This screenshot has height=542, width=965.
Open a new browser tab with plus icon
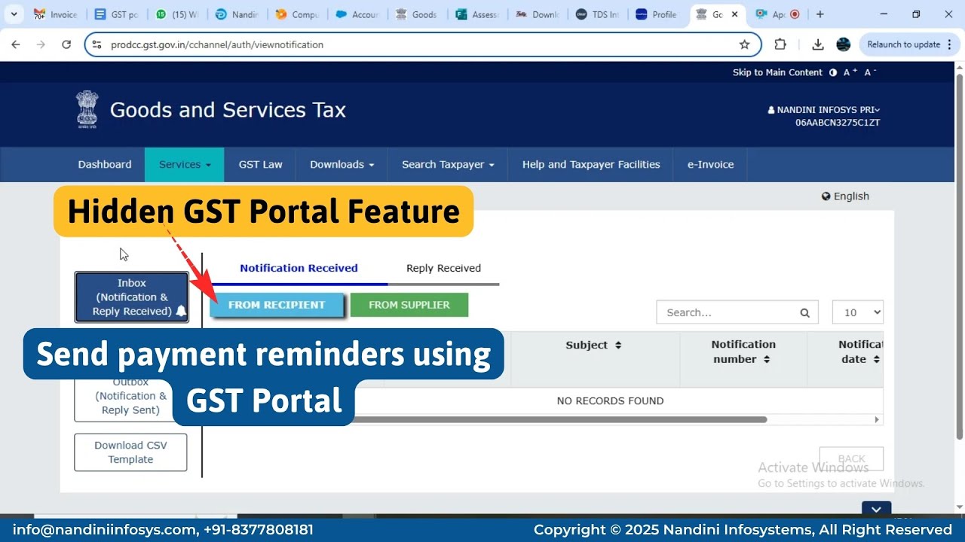(820, 14)
